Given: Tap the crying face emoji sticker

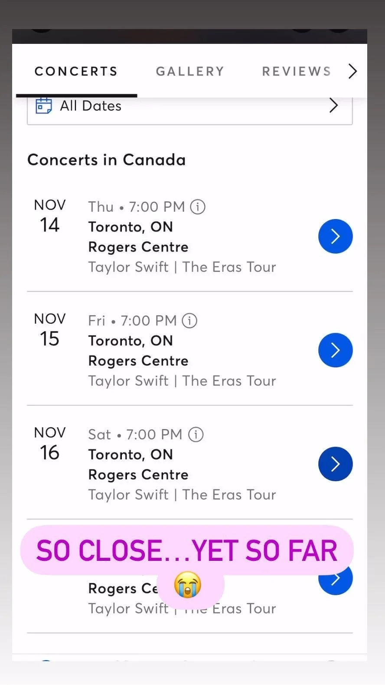Looking at the screenshot, I should 188,585.
